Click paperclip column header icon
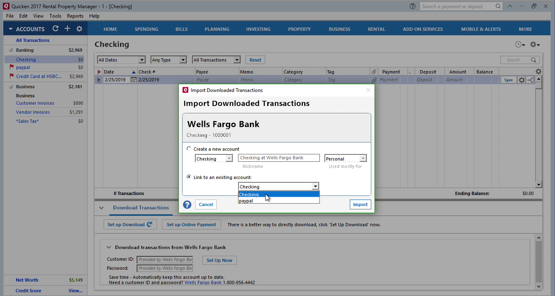This screenshot has width=555, height=296. point(373,72)
